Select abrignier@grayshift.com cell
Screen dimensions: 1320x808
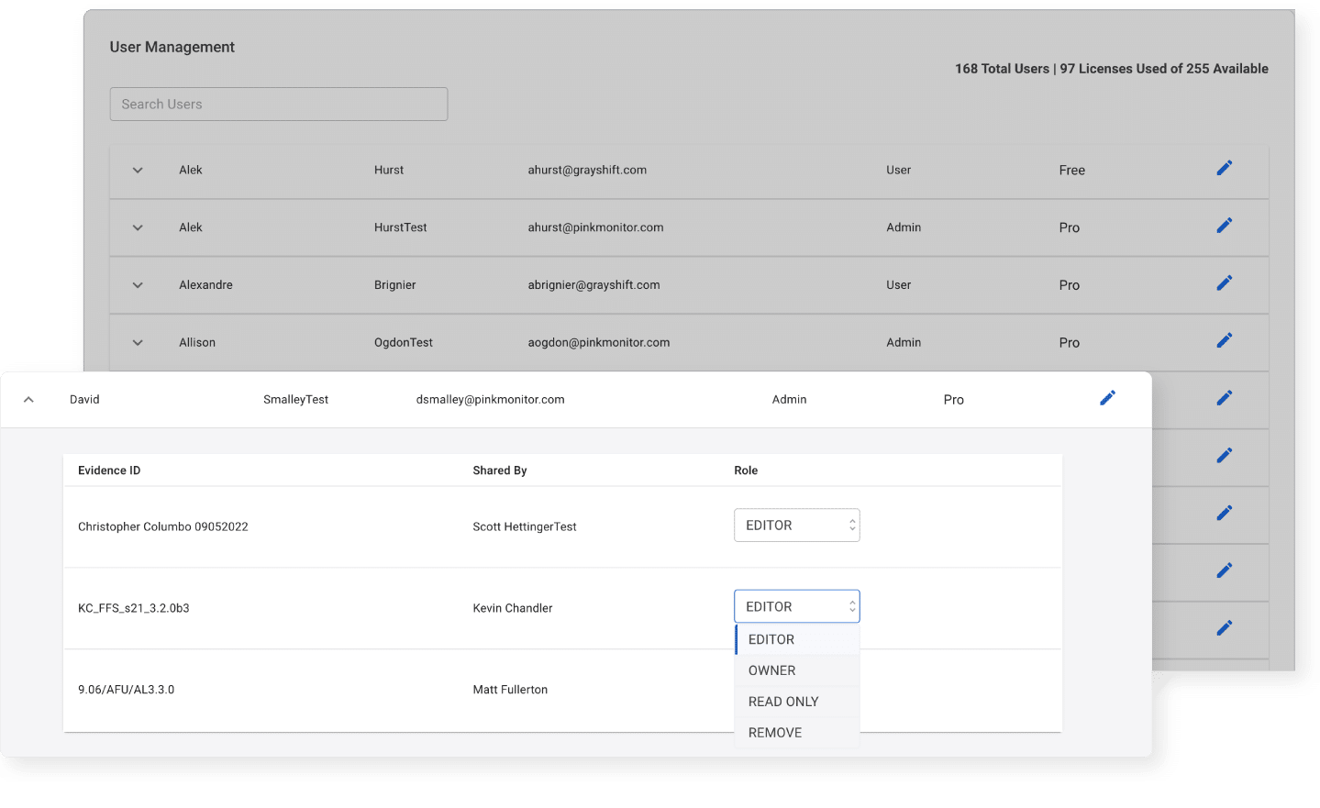(593, 285)
